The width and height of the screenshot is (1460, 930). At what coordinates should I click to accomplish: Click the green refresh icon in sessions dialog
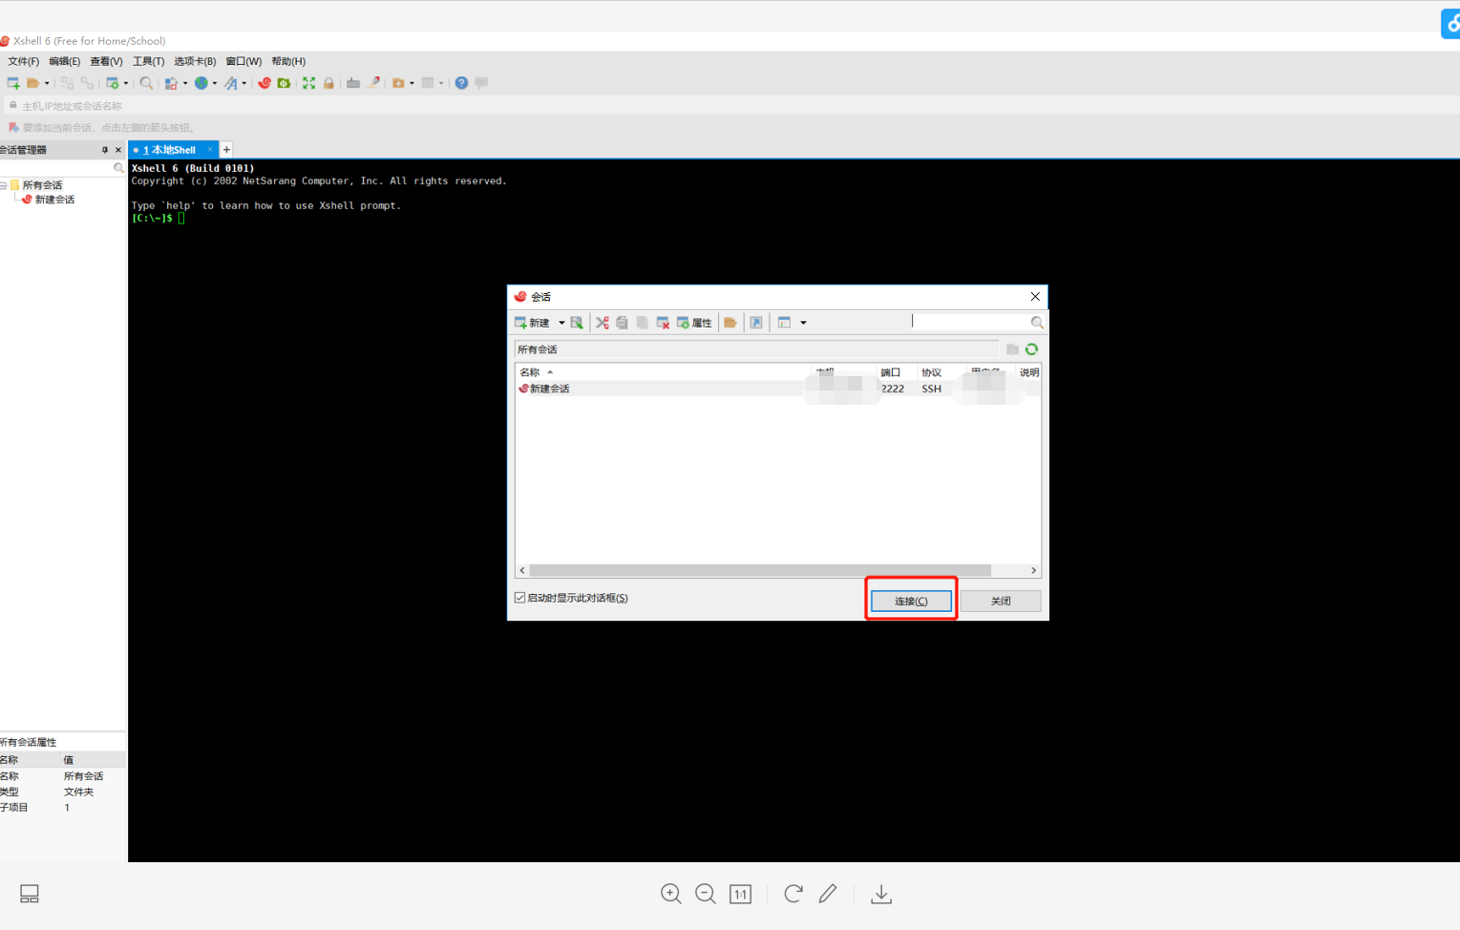pyautogui.click(x=1031, y=349)
